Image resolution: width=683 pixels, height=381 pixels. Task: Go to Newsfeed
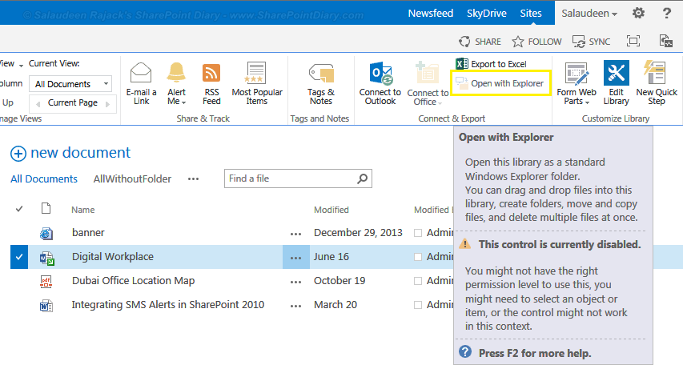430,13
